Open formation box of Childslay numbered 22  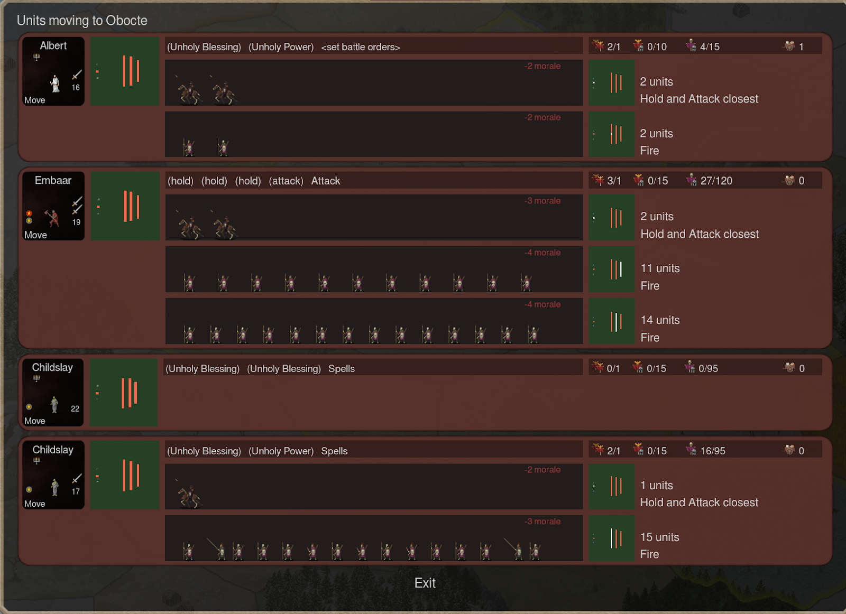[123, 393]
